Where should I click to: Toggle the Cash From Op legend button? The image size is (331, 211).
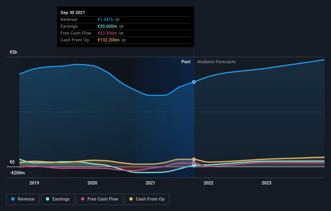[147, 199]
